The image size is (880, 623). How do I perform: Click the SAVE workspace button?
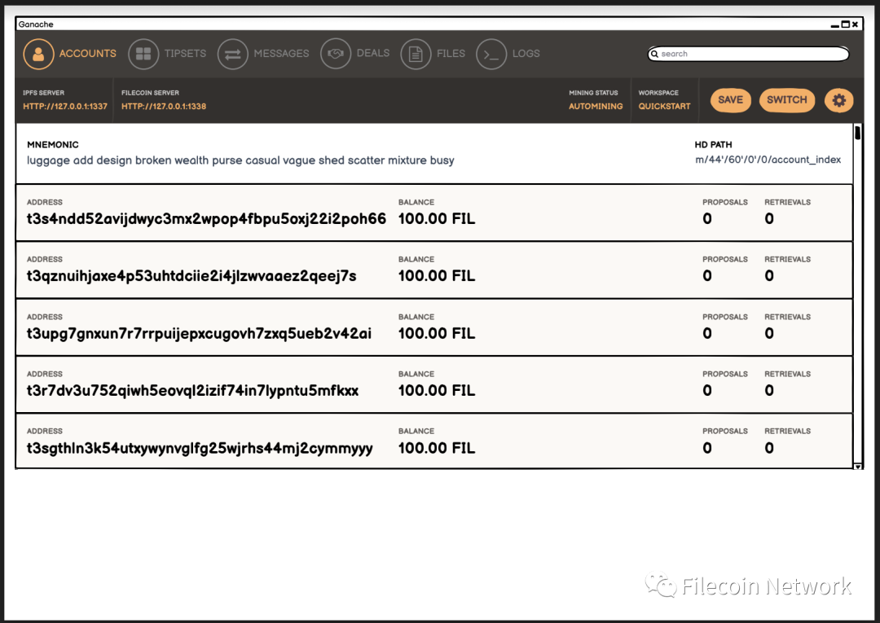[730, 100]
